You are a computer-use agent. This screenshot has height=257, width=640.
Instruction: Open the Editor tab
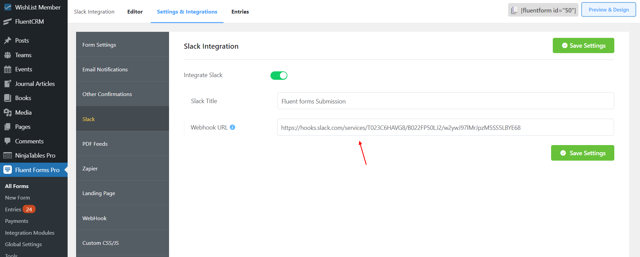135,11
